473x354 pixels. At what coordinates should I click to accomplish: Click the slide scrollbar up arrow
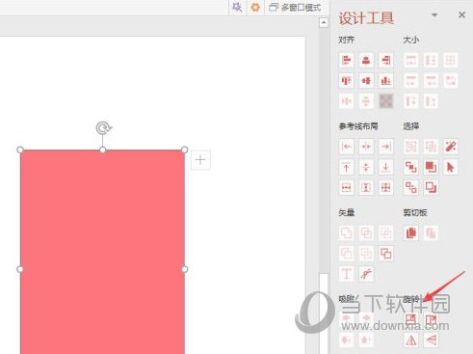coord(324,22)
